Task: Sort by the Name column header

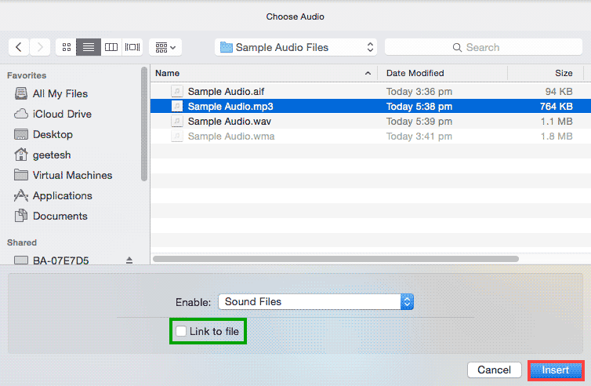Action: point(264,73)
